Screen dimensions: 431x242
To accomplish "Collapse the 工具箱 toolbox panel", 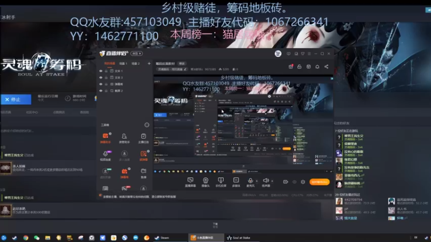I will [x=147, y=125].
